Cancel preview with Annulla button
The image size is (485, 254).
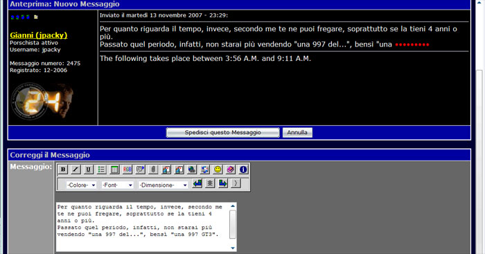(x=297, y=133)
